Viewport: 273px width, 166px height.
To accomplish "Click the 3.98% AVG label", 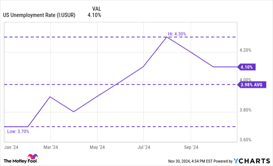I will point(252,85).
